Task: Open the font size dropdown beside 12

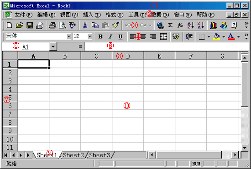Action: 90,36
